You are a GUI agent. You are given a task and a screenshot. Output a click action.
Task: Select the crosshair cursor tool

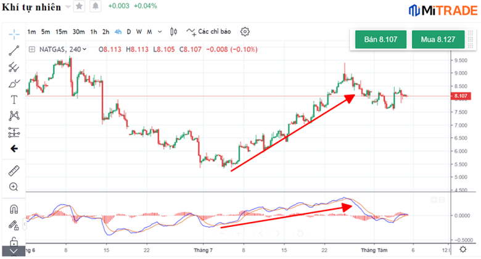click(14, 34)
